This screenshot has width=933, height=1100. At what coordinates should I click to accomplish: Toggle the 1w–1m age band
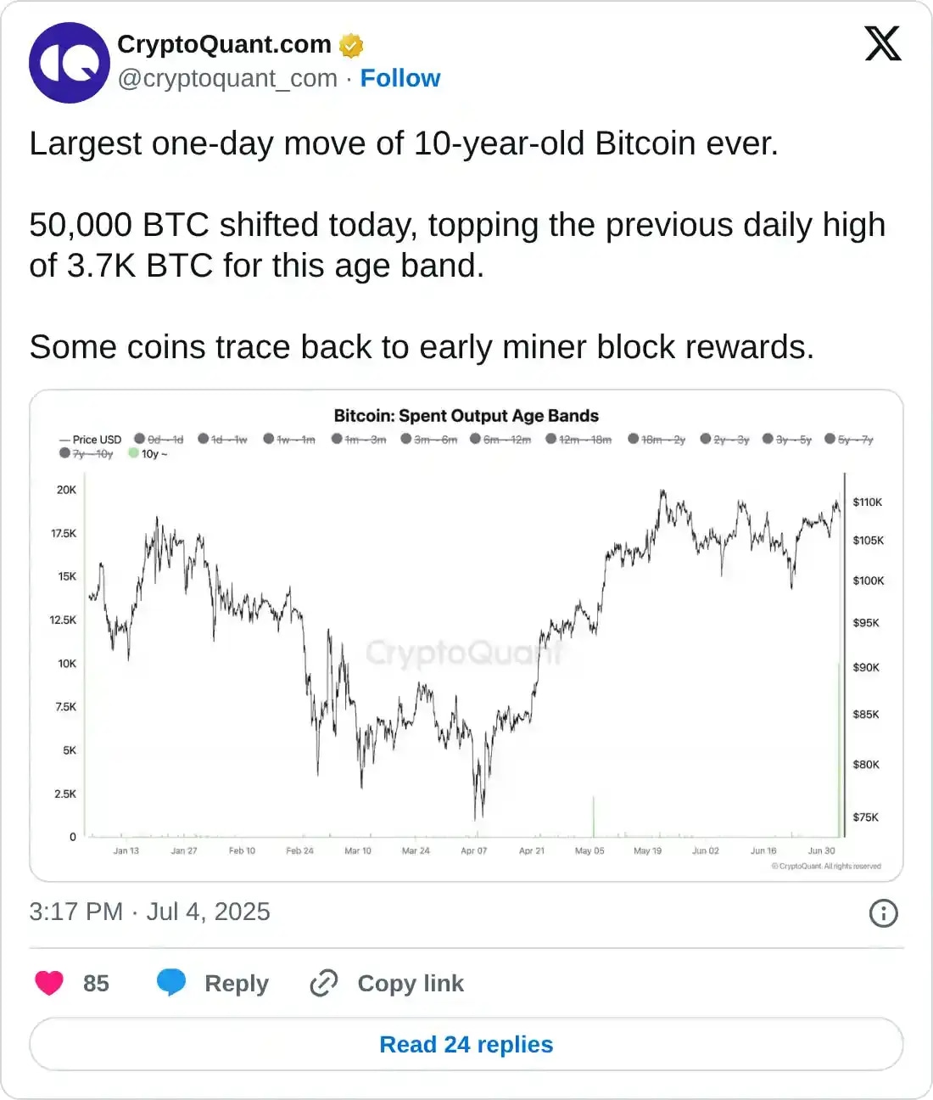(293, 439)
